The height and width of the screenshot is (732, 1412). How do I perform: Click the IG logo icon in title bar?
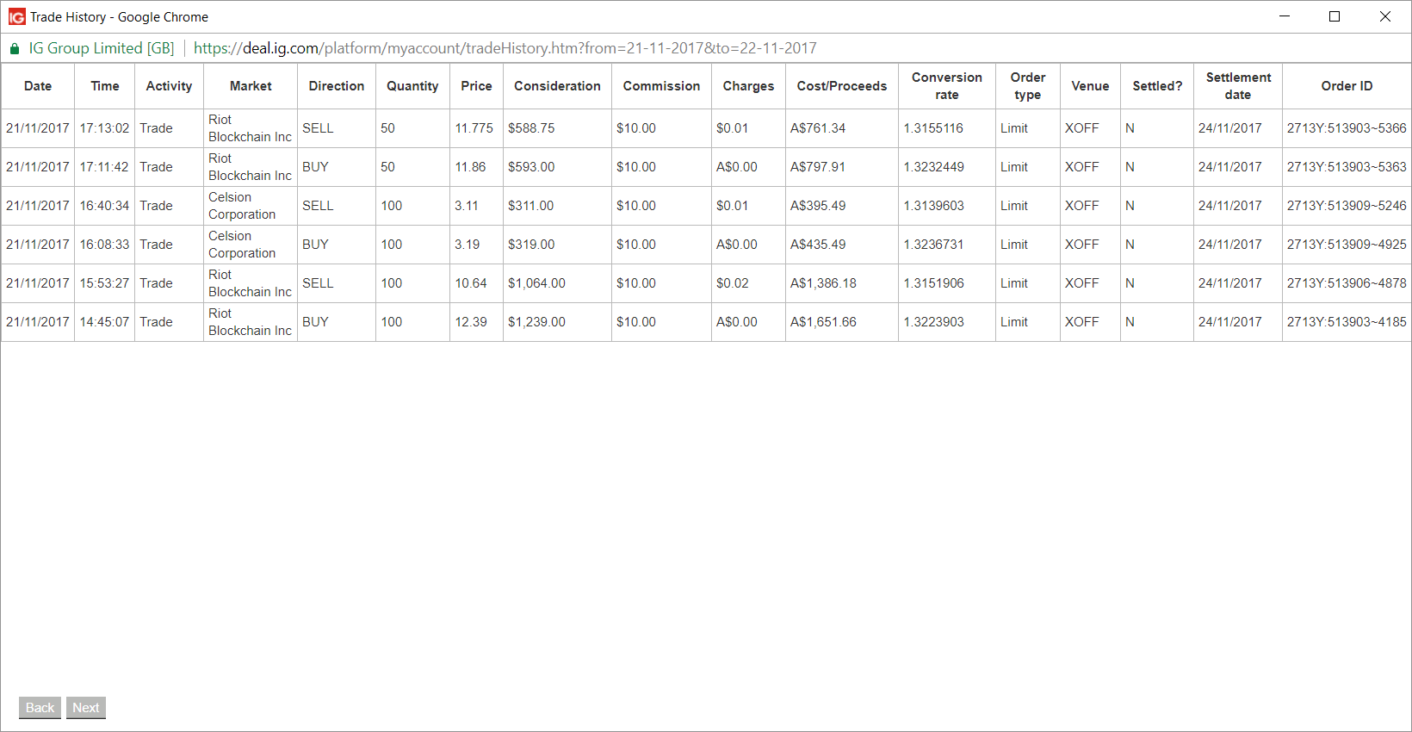[16, 16]
